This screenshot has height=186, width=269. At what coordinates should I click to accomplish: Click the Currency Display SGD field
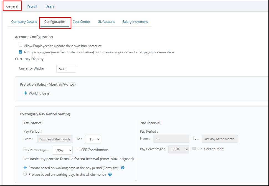[x=66, y=69]
